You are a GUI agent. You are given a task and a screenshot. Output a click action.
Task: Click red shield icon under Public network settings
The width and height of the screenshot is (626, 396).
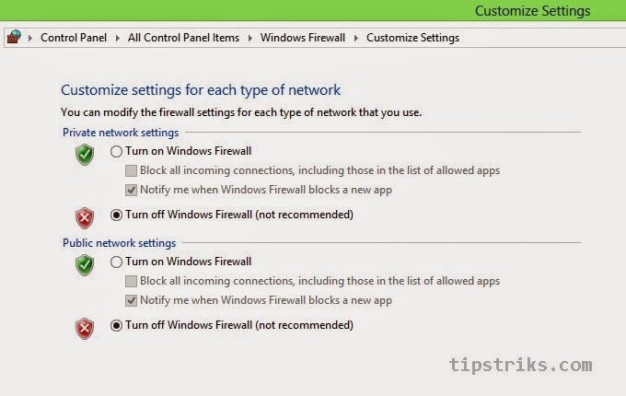tap(85, 328)
